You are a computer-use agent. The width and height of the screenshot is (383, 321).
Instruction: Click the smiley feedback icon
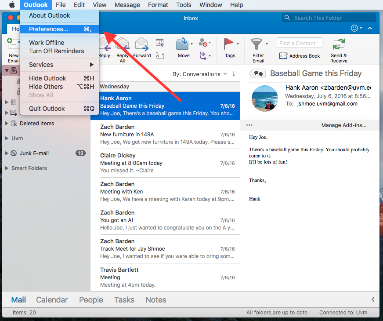354,28
